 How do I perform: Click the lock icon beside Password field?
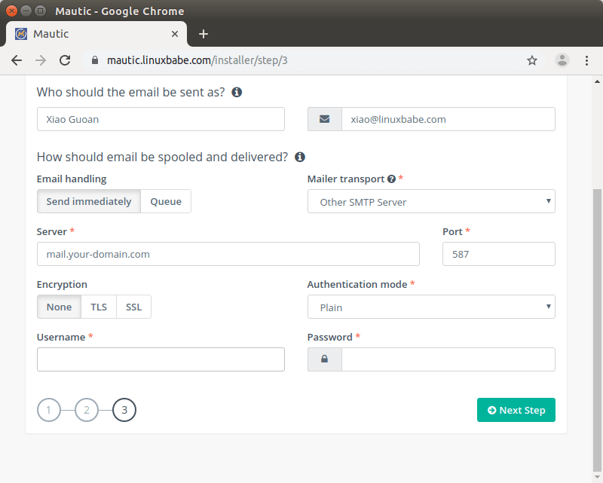[x=324, y=359]
